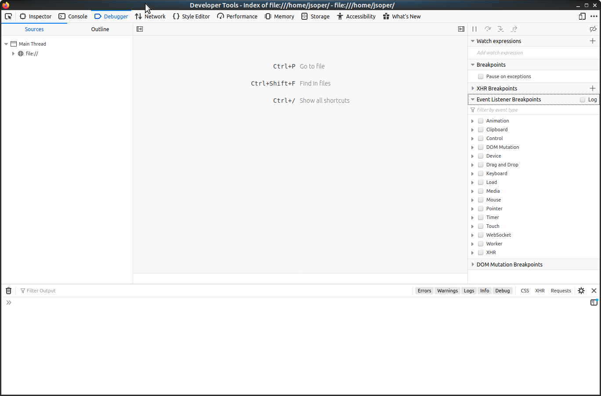Toggle the Errors console filter
601x396 pixels.
[x=424, y=291]
